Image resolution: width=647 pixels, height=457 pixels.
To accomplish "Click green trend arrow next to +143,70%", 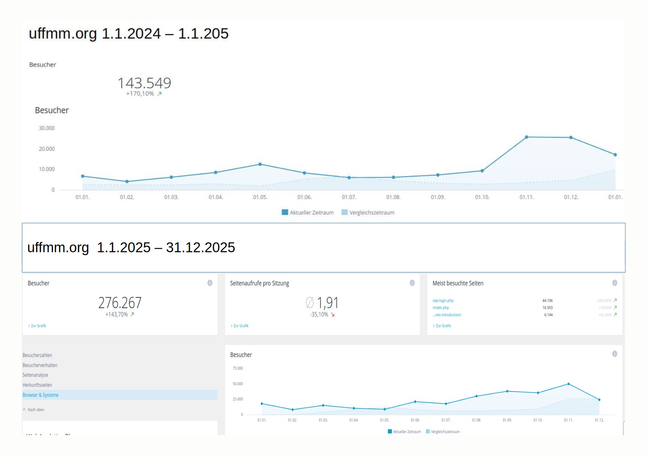I will [x=132, y=314].
